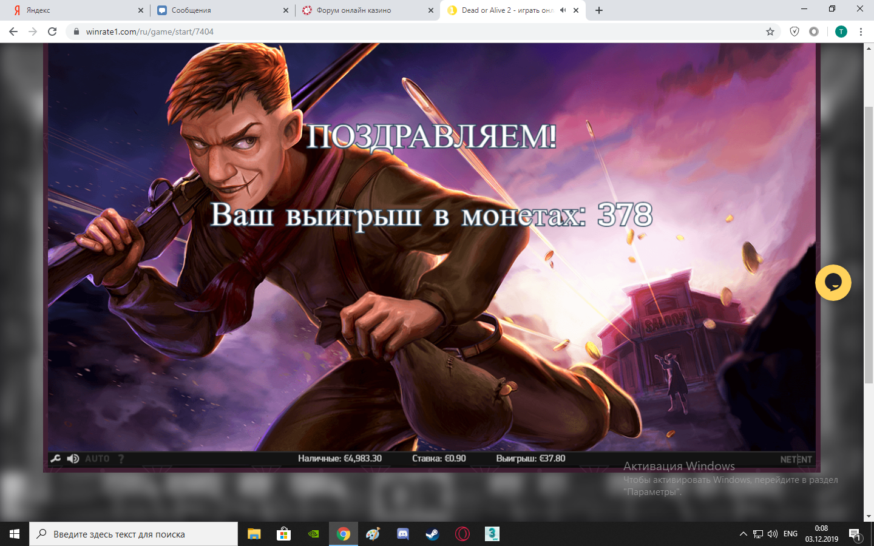This screenshot has height=546, width=874.
Task: Open Paint from the taskbar
Action: [373, 534]
